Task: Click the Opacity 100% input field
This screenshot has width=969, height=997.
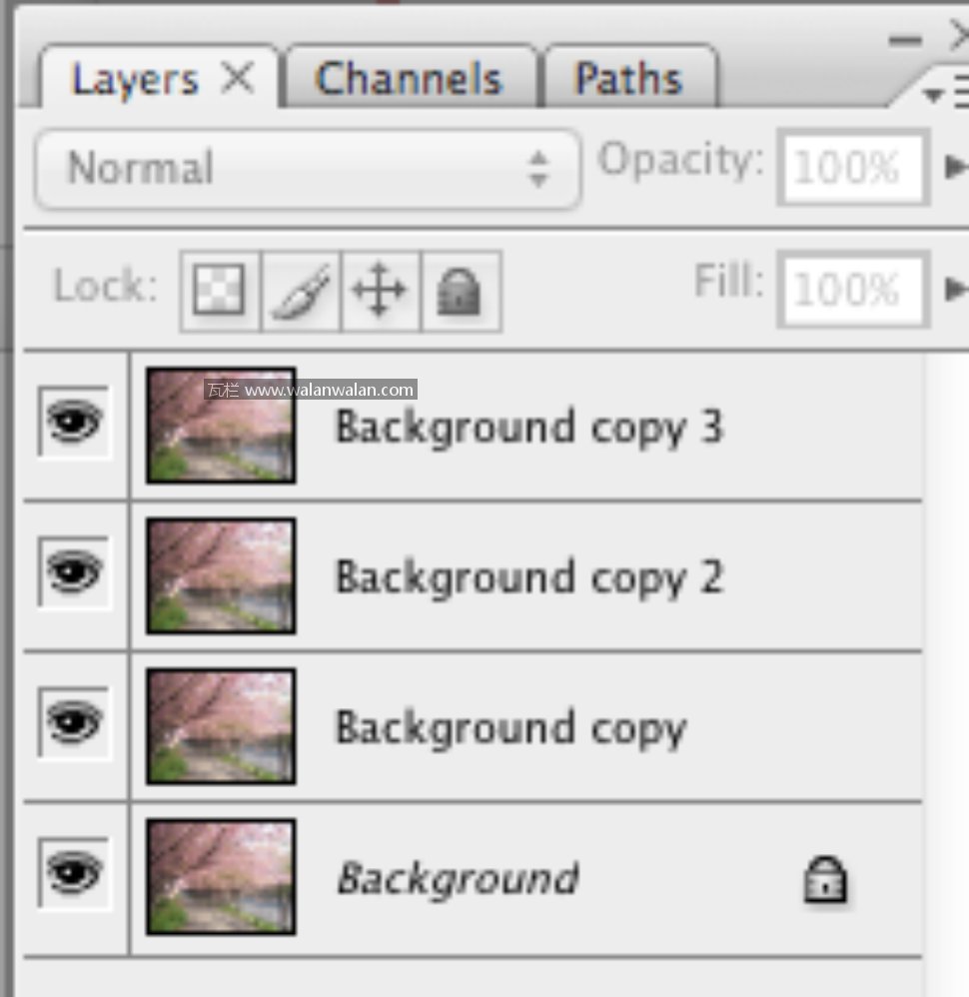Action: [853, 168]
